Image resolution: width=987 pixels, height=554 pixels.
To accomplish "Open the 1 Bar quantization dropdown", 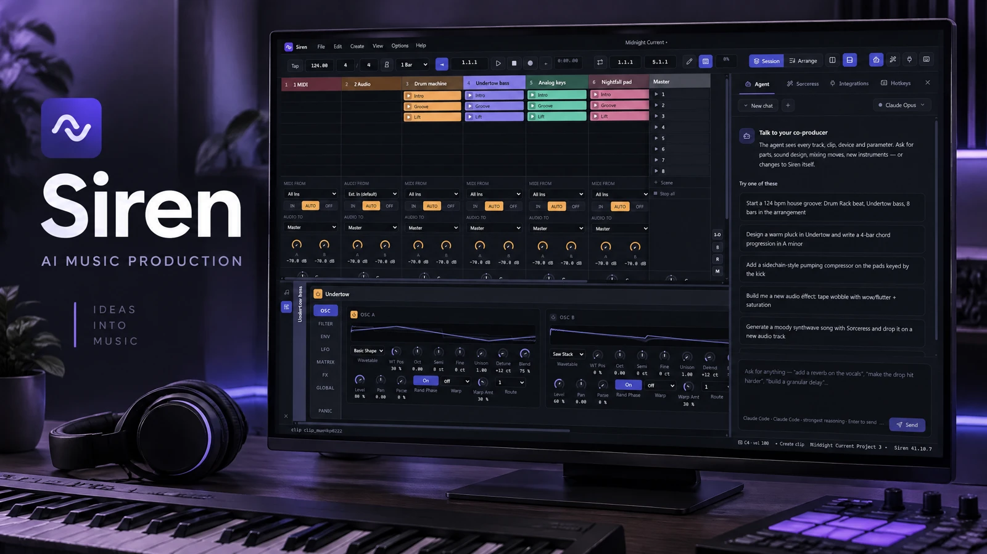I will (x=414, y=64).
